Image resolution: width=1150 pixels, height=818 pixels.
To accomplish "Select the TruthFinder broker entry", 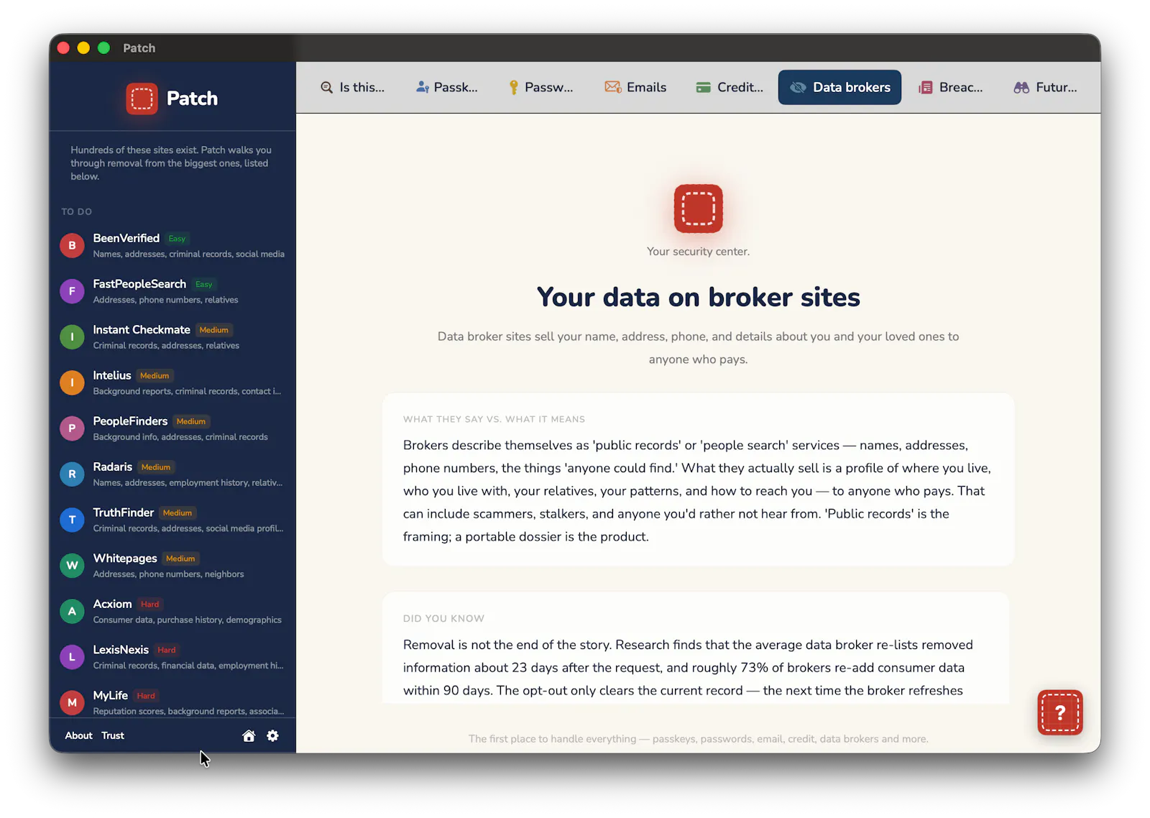I will 172,520.
